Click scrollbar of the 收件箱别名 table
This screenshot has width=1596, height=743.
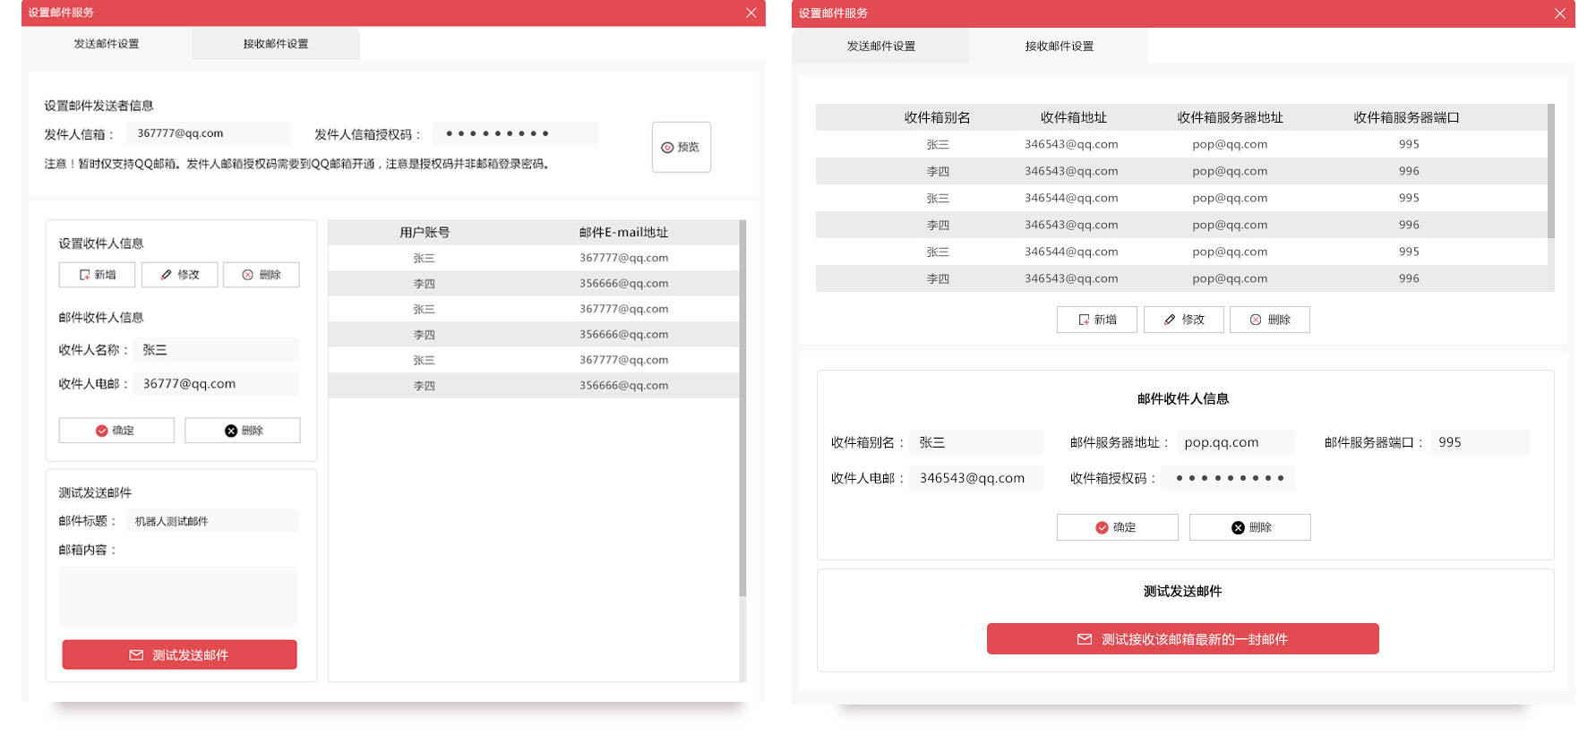coord(1550,171)
